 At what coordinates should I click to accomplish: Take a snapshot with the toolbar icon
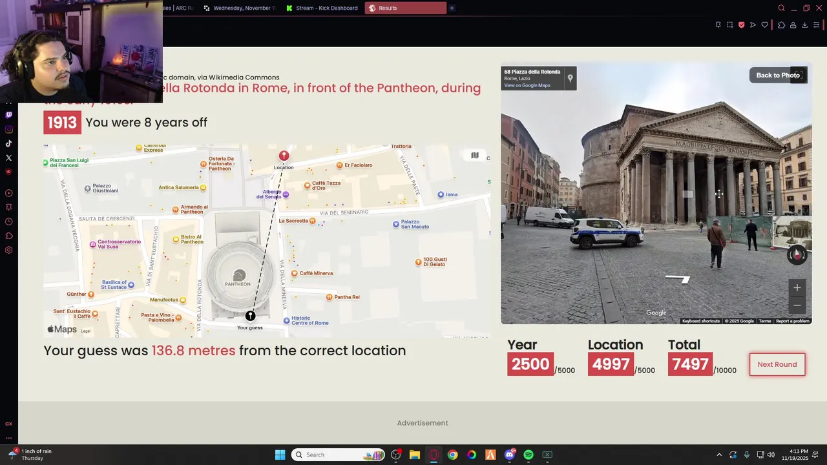click(x=729, y=25)
